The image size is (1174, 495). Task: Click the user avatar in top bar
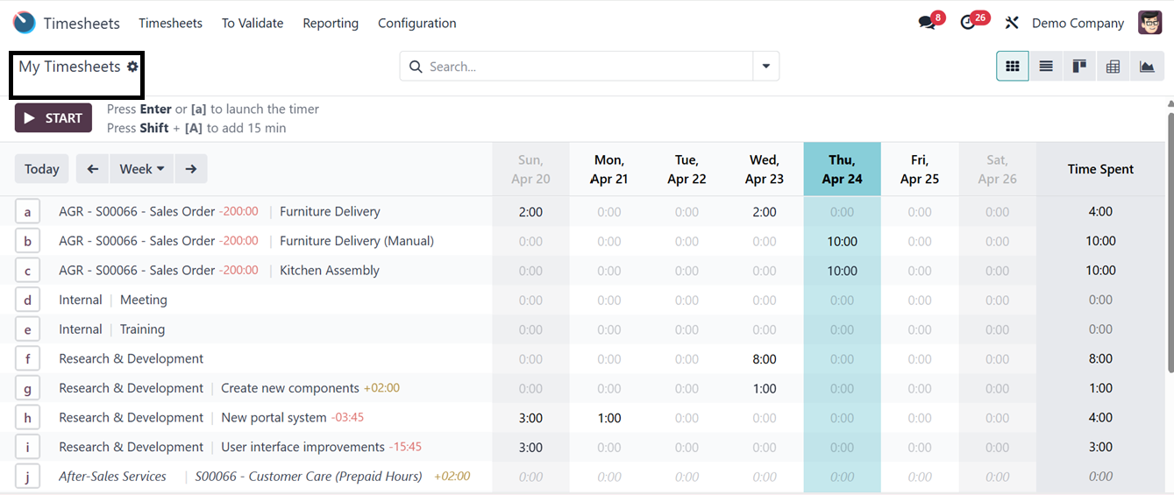[1149, 23]
